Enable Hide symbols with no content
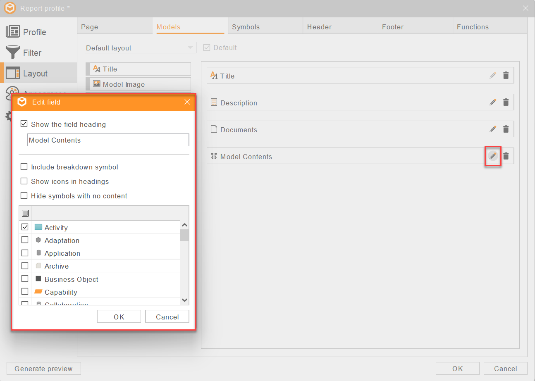The height and width of the screenshot is (381, 535). [24, 196]
